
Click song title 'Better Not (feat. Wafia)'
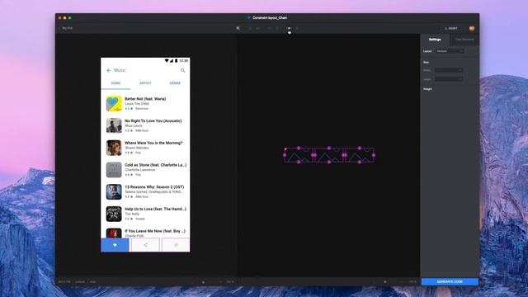[x=145, y=99]
